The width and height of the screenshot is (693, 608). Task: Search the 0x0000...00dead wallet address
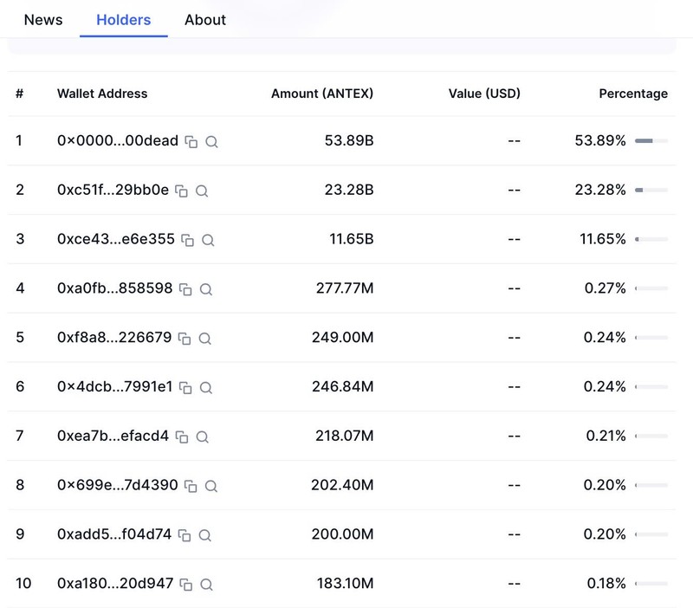211,141
